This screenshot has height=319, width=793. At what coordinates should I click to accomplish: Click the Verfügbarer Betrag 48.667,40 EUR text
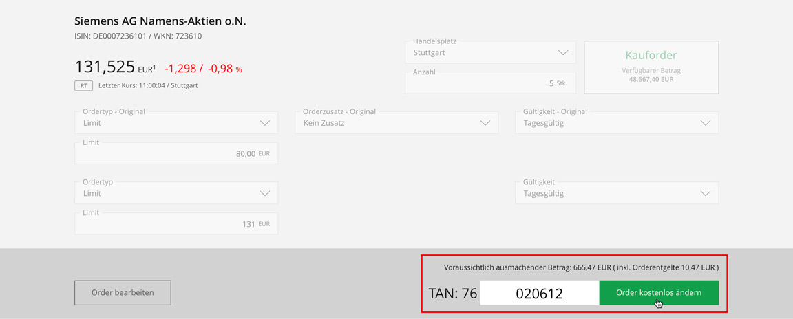pyautogui.click(x=651, y=75)
